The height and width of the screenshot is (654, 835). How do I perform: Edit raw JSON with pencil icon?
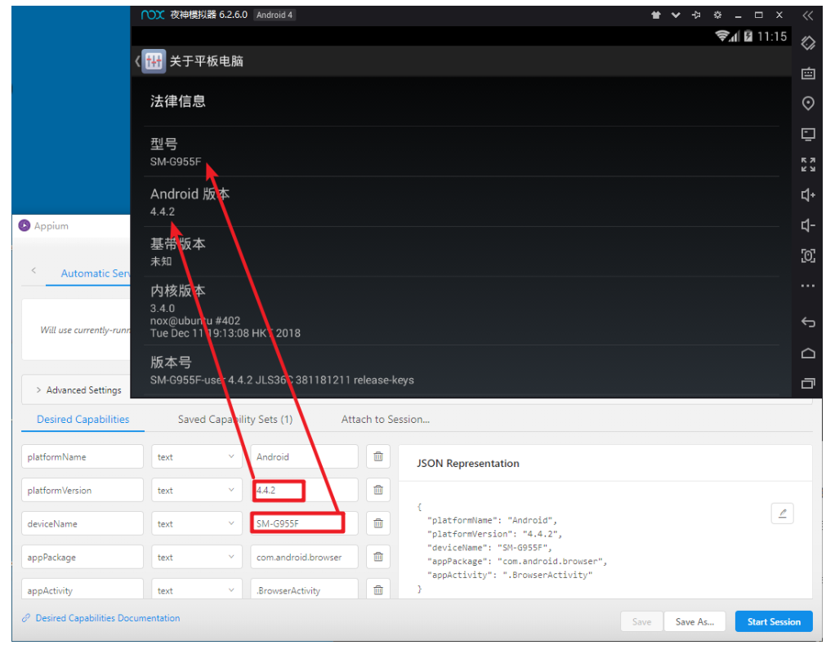click(x=782, y=514)
